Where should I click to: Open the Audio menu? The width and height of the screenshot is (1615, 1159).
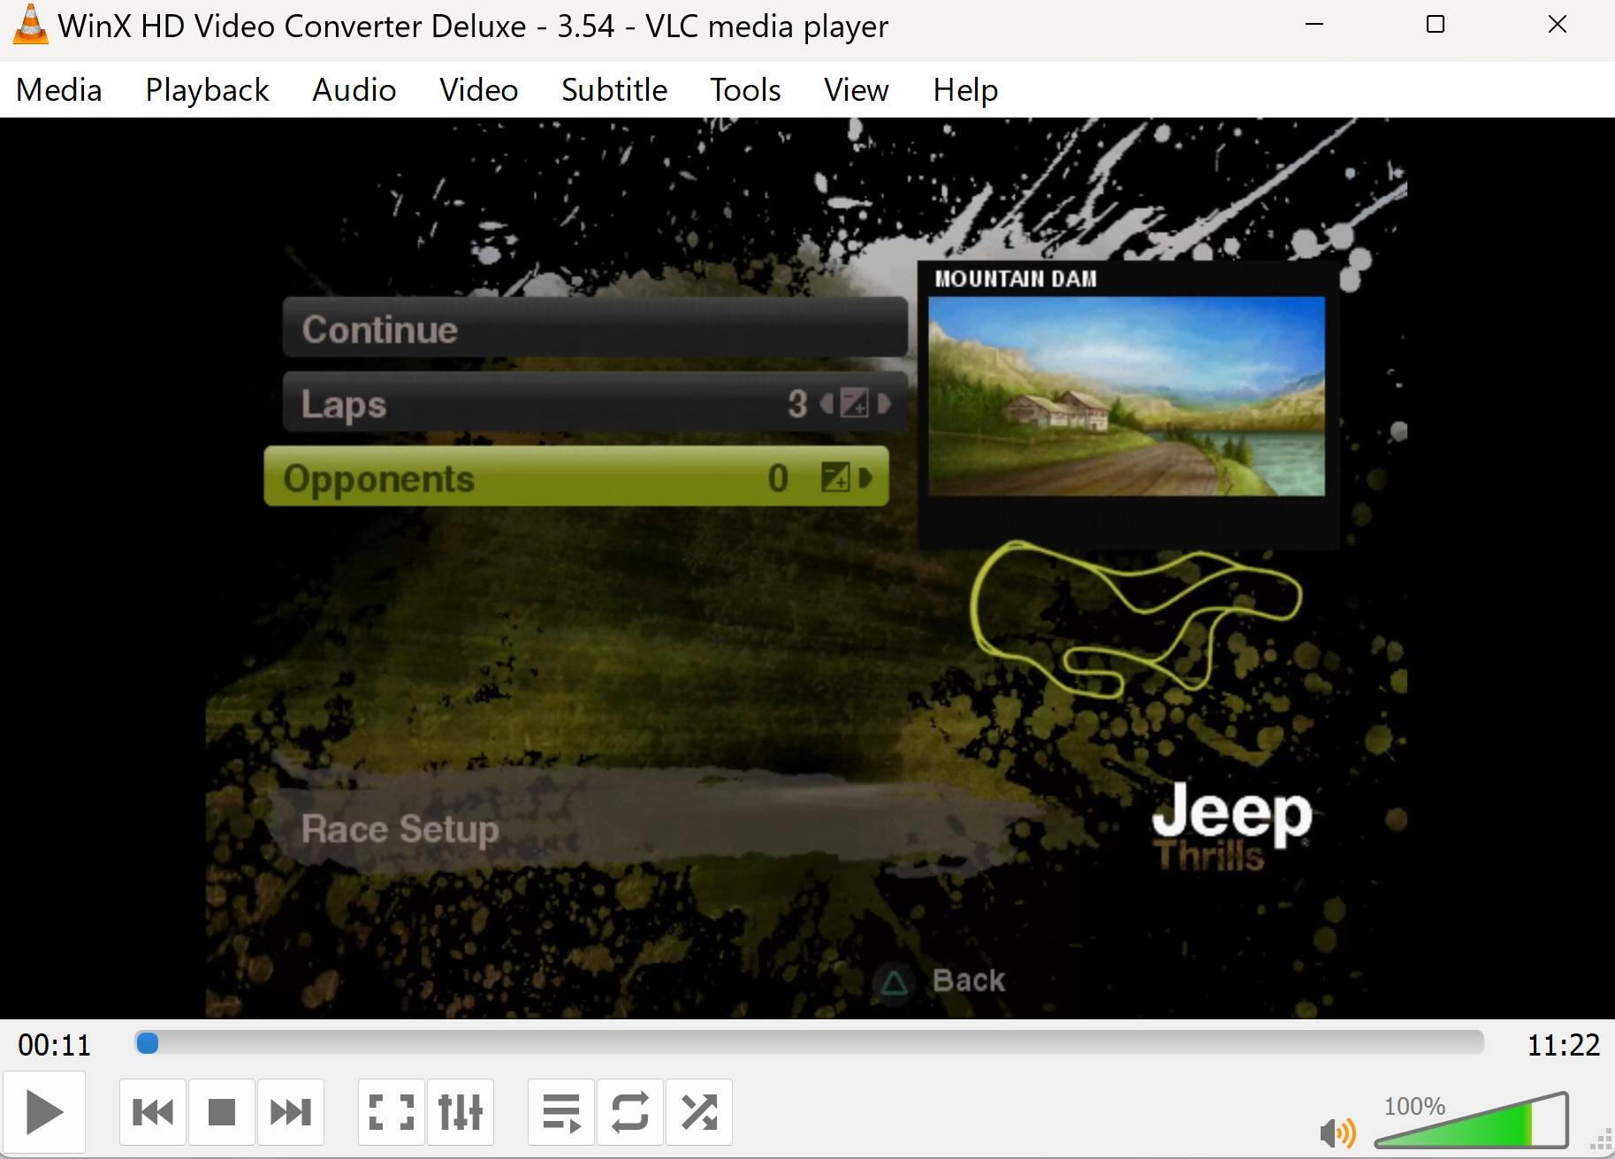pyautogui.click(x=354, y=90)
